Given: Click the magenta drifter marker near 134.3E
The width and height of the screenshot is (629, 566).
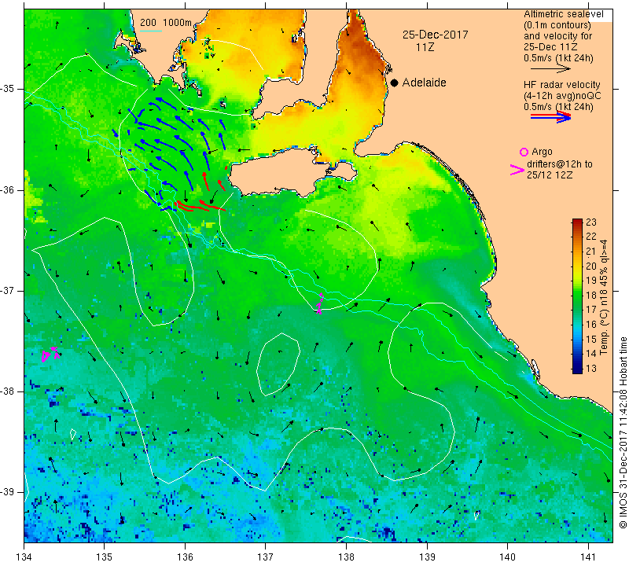Looking at the screenshot, I should (x=50, y=355).
